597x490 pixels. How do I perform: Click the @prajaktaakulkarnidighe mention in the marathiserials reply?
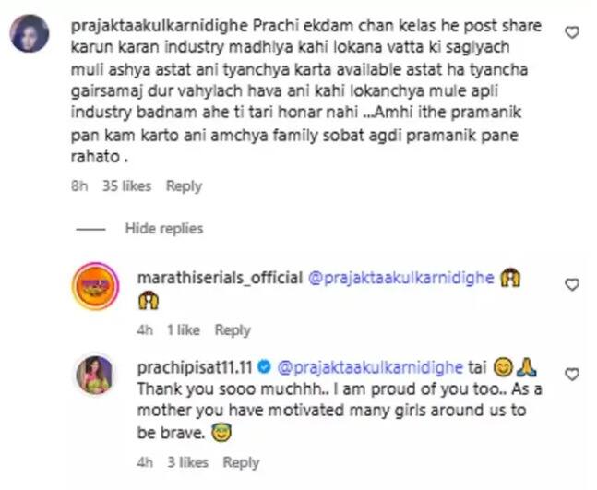(400, 279)
